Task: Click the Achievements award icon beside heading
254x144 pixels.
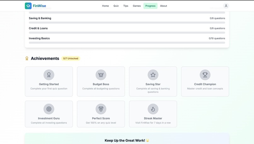Action: coord(27,58)
